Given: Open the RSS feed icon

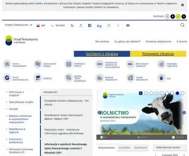Looking at the screenshot, I should pyautogui.click(x=72, y=25).
